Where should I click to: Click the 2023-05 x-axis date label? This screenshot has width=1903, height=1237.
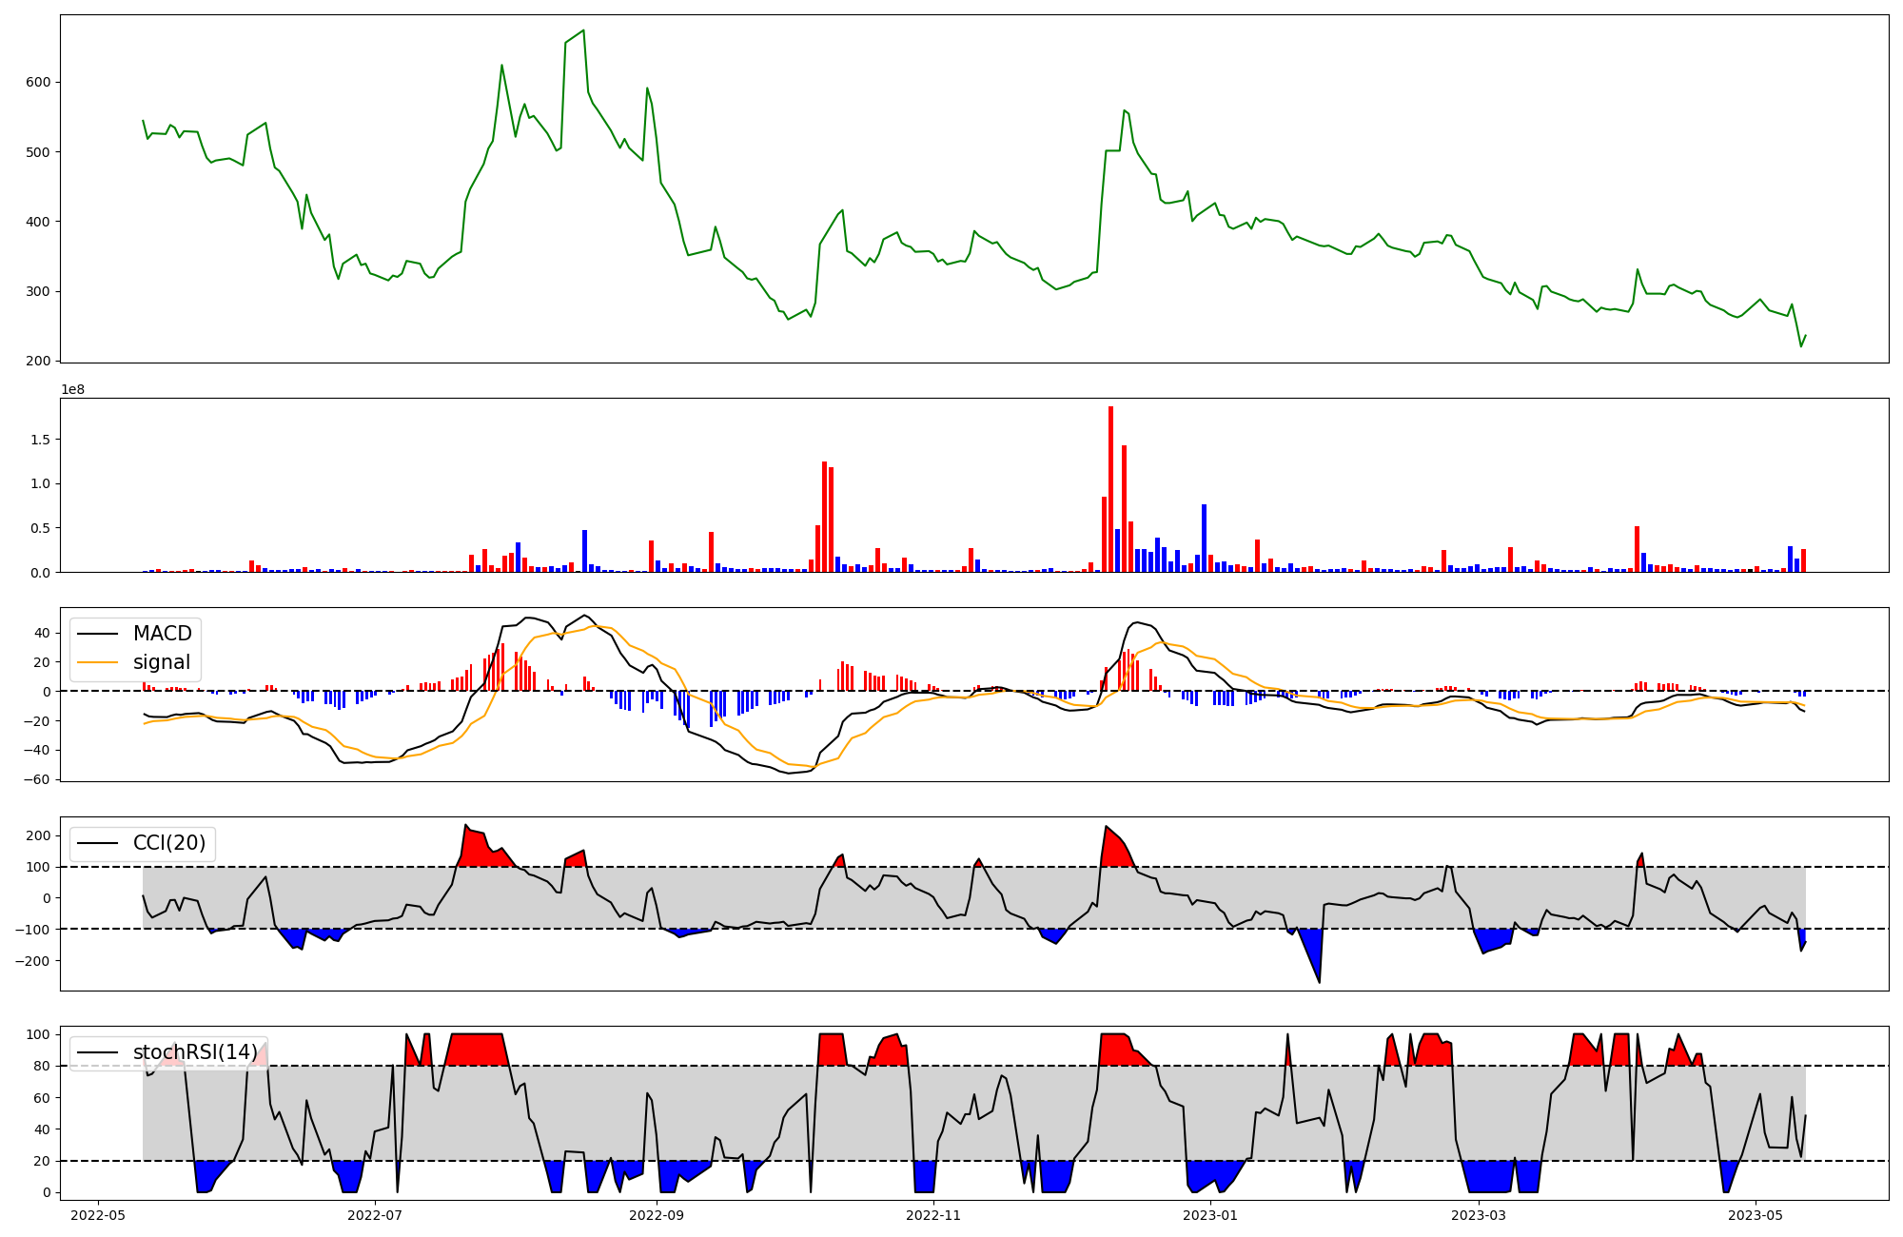(x=1756, y=1215)
